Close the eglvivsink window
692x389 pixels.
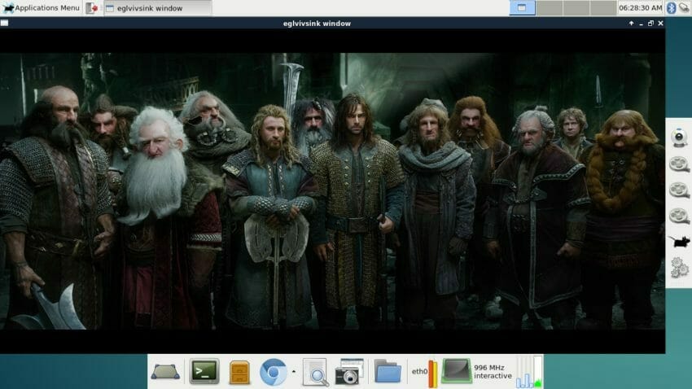click(x=661, y=24)
